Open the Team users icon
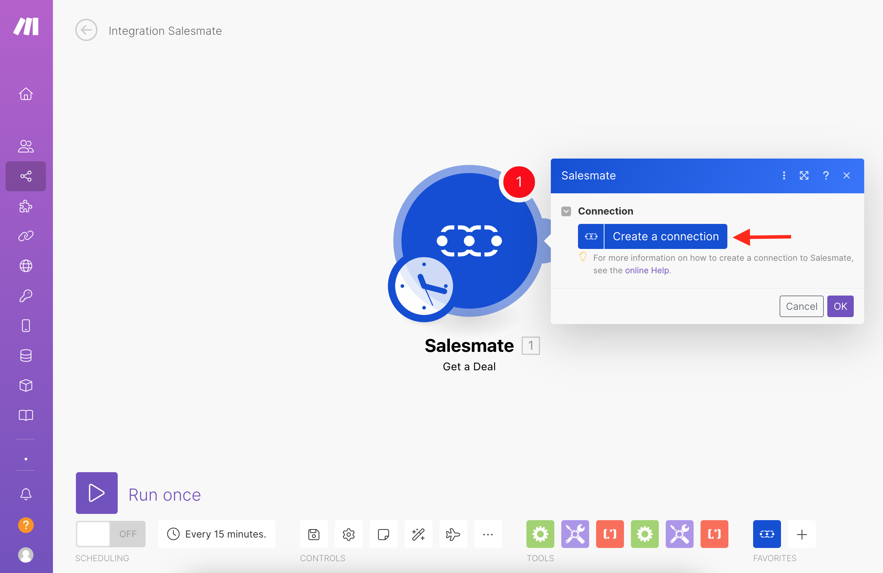883x573 pixels. point(26,146)
